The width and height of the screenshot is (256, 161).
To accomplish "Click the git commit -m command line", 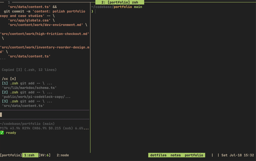I will [x=45, y=11].
